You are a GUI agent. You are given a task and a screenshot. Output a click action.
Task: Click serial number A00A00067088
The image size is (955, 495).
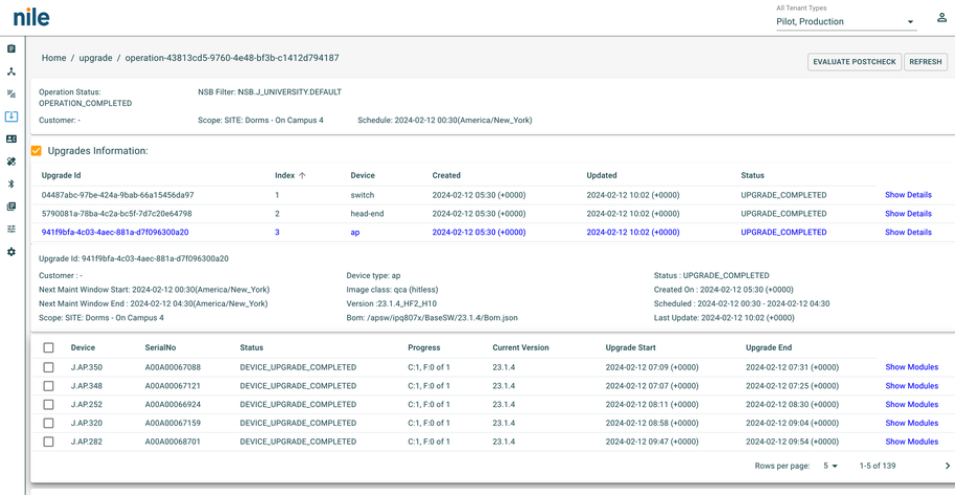point(173,367)
